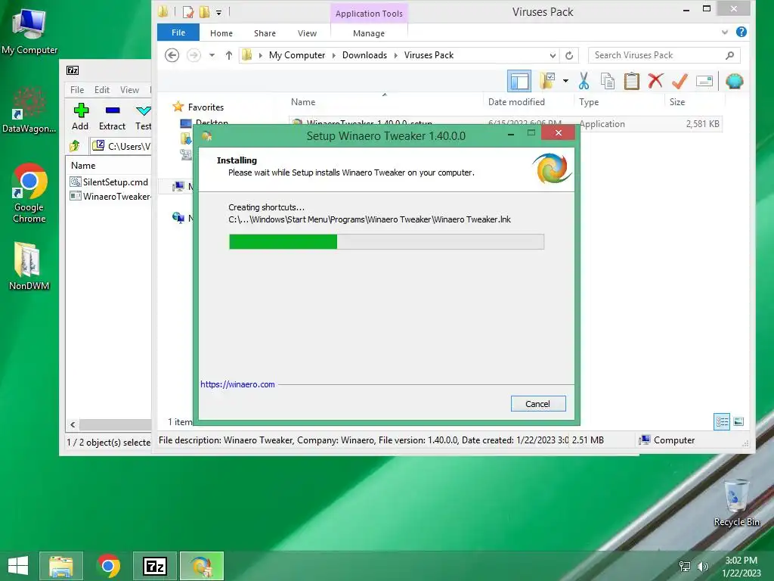The image size is (774, 581).
Task: Expand the folder options dropdown arrow
Action: (x=565, y=81)
